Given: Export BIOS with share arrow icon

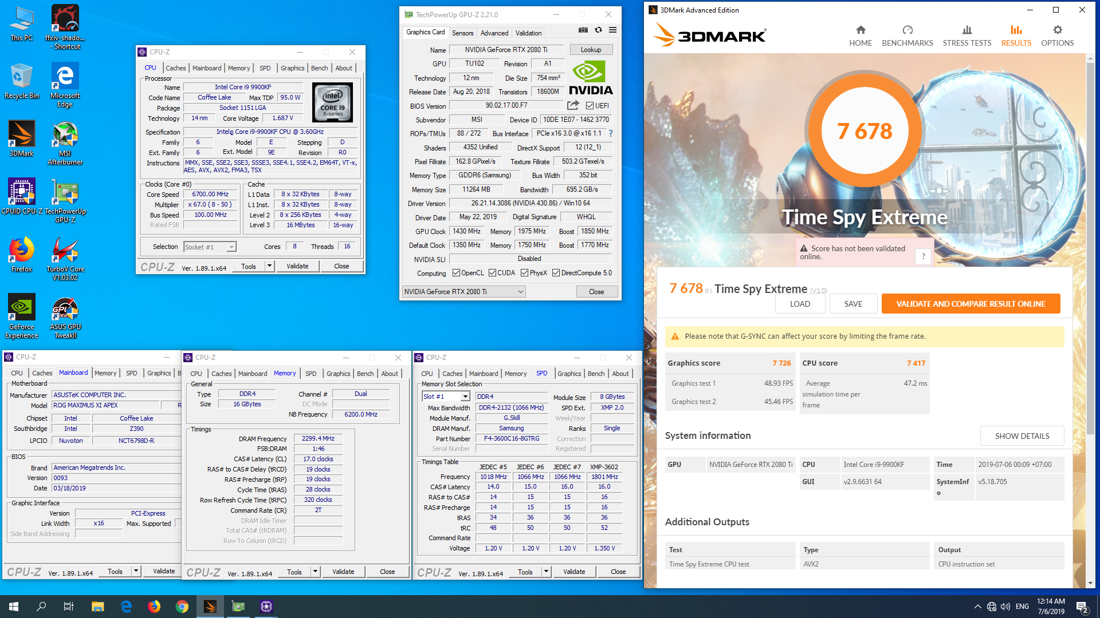Looking at the screenshot, I should coord(573,105).
